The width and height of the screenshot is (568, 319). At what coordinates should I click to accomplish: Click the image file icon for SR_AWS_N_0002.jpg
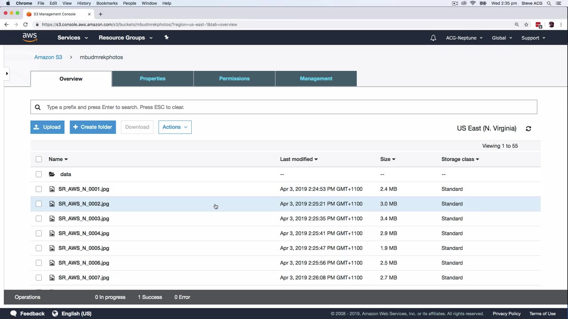[52, 204]
